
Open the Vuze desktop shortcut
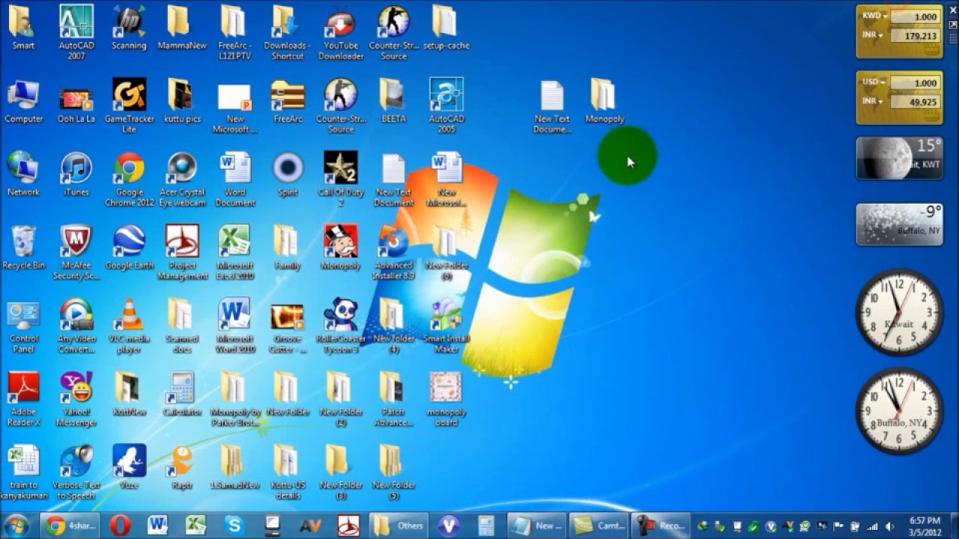pos(129,468)
